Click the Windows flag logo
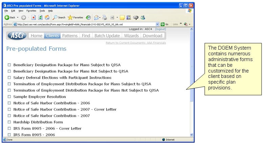264x145 pixels. [x=190, y=11]
